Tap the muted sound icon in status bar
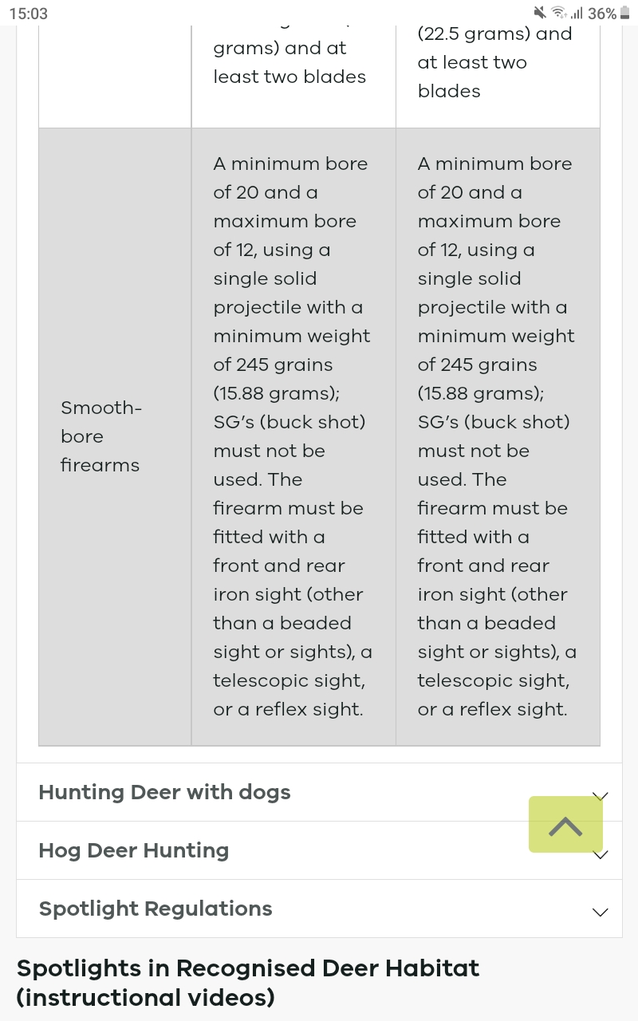Image resolution: width=638 pixels, height=1021 pixels. point(541,13)
